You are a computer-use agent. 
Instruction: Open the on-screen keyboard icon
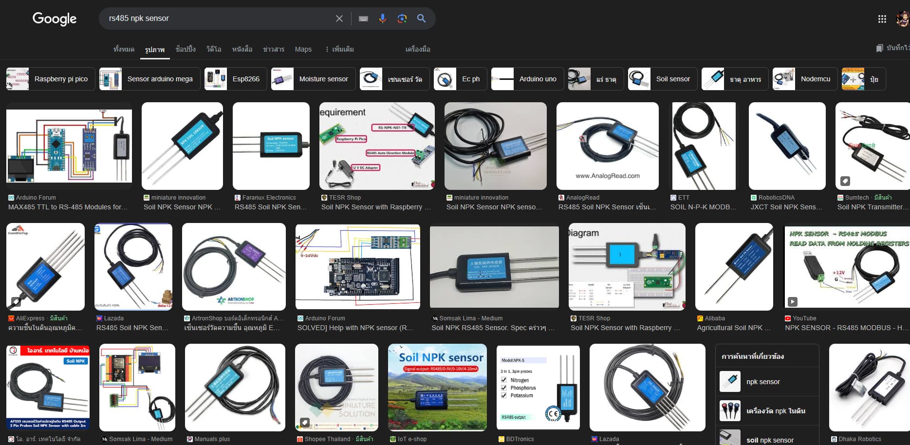(363, 19)
